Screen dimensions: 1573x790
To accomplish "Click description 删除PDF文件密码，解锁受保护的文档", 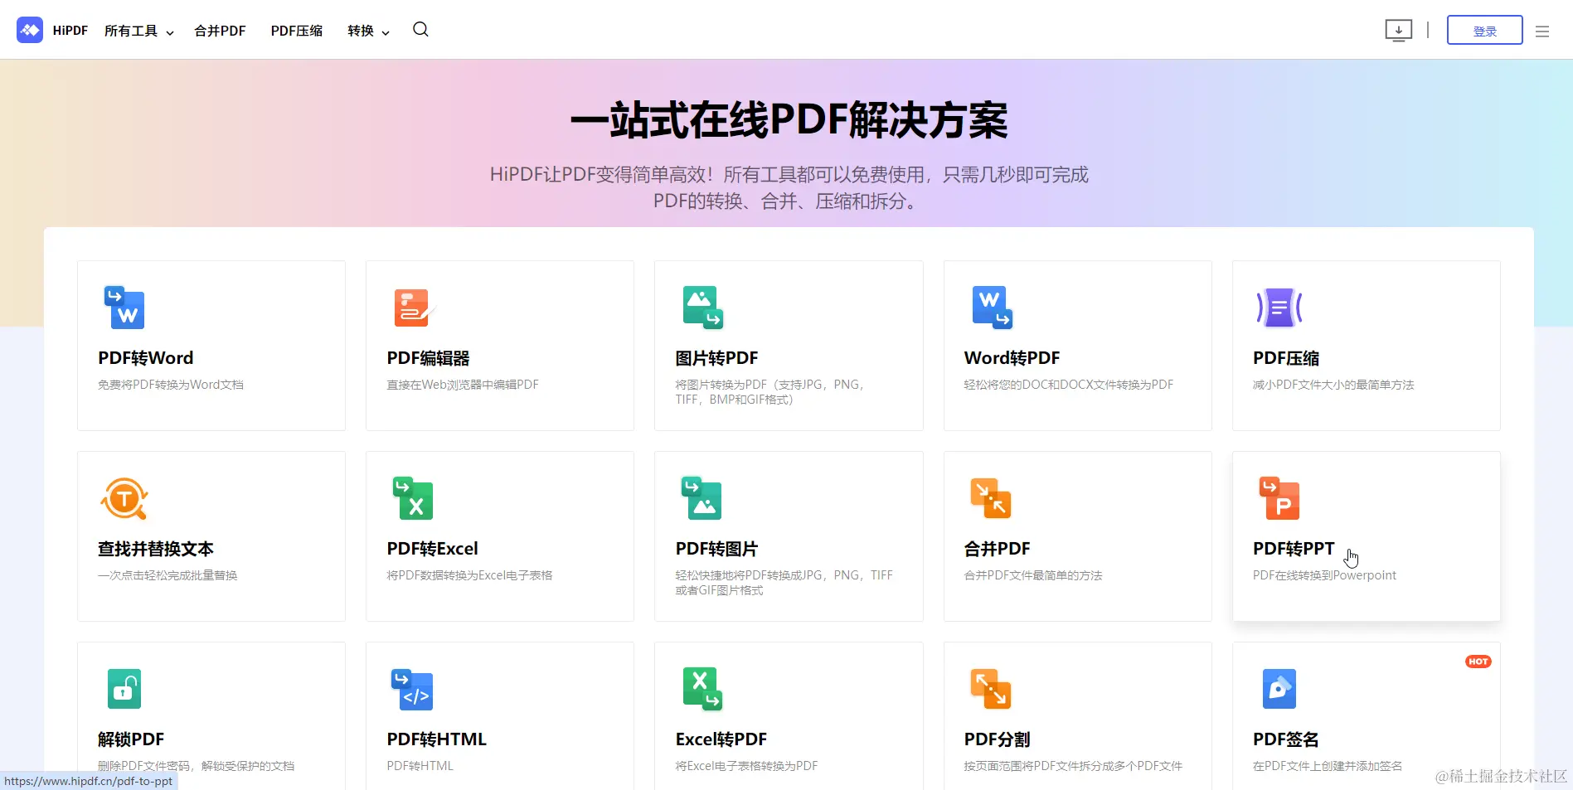I will [196, 766].
